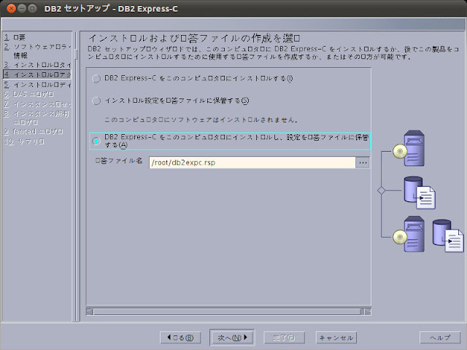Go to step 1 overview in sidebar
467x350 pixels.
(x=15, y=37)
